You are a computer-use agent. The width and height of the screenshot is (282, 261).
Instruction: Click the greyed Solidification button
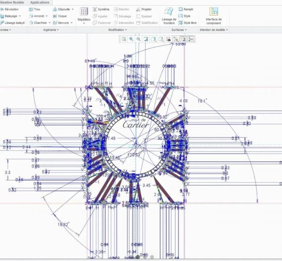tap(147, 23)
